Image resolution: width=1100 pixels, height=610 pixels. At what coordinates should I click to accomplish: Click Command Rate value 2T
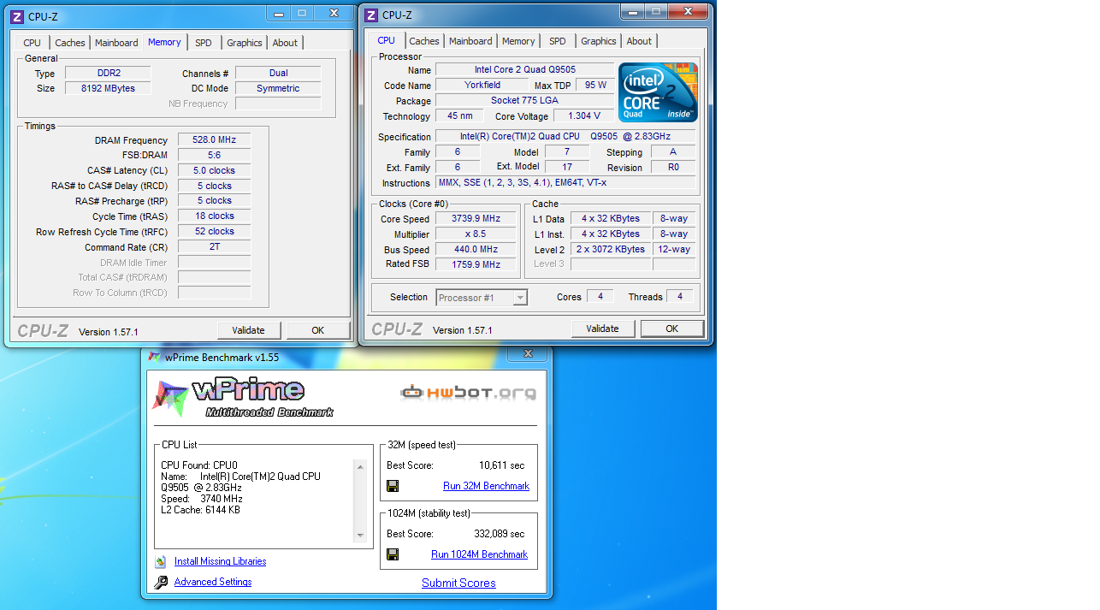click(x=214, y=247)
